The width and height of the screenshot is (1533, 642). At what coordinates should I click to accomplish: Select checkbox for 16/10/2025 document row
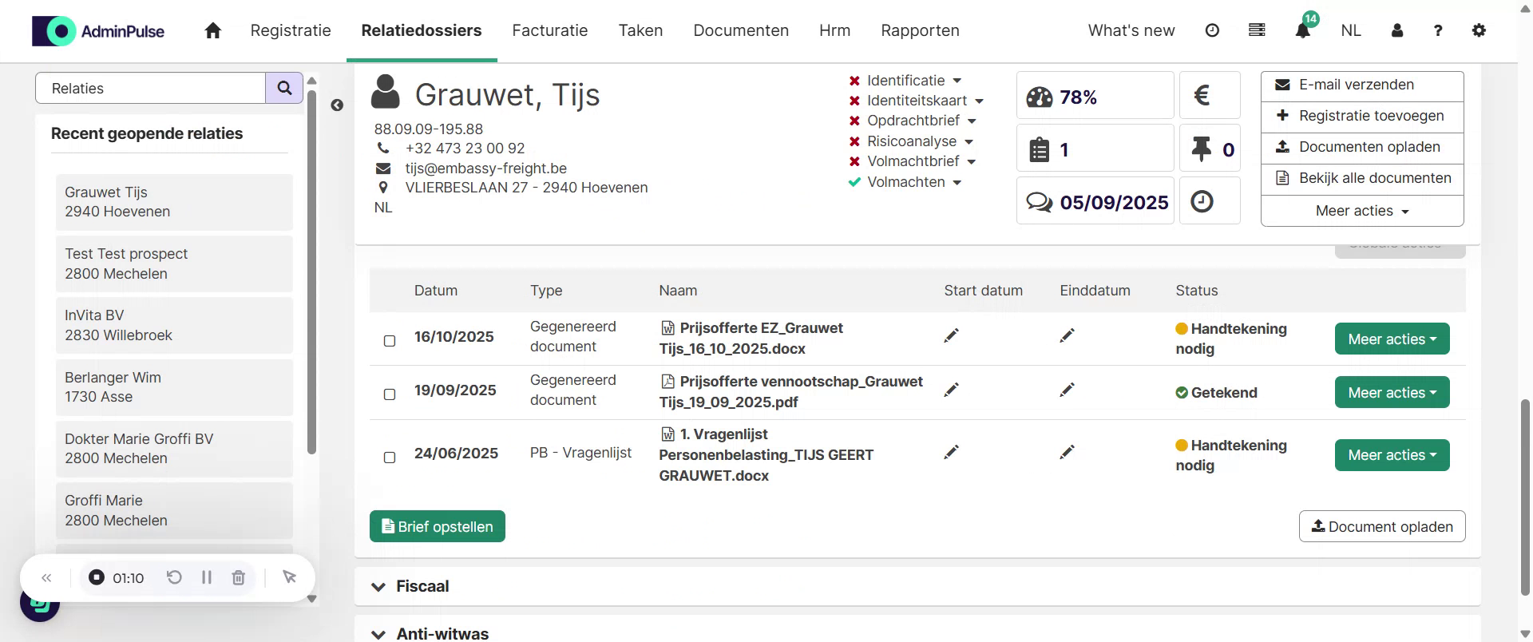(x=390, y=341)
